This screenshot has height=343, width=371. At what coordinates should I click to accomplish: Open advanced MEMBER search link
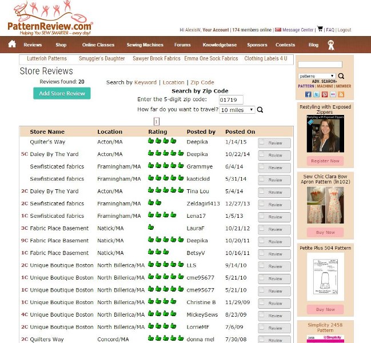pyautogui.click(x=344, y=86)
